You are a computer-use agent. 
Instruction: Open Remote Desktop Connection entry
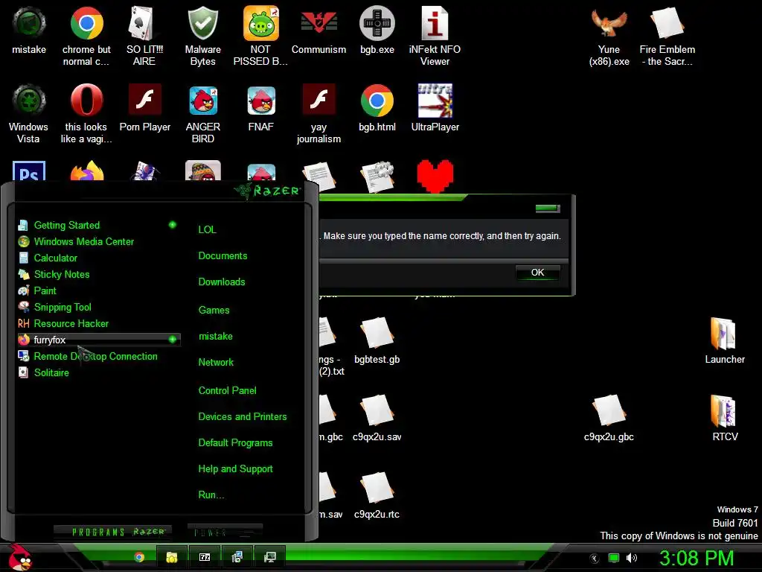point(99,357)
